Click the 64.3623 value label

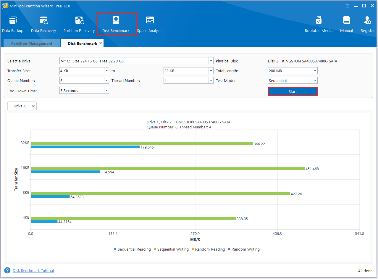(77, 197)
